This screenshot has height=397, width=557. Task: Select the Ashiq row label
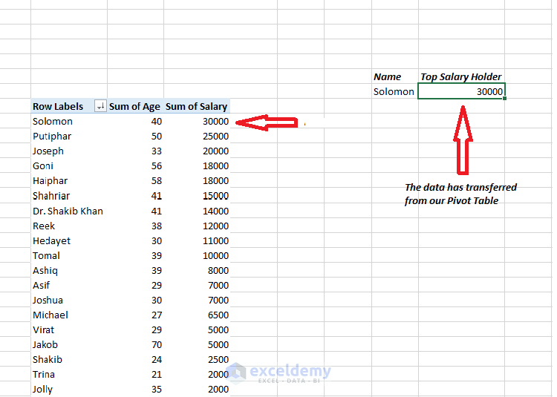tap(45, 271)
